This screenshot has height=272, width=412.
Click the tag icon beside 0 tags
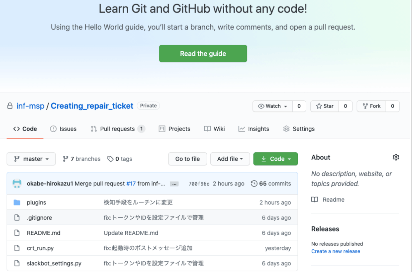[110, 159]
